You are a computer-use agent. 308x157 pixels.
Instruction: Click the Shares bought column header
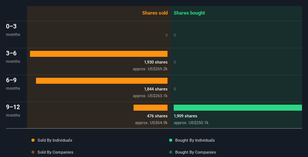tap(189, 13)
